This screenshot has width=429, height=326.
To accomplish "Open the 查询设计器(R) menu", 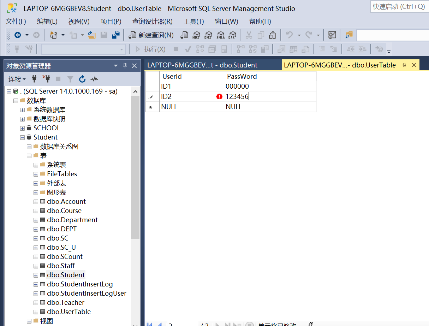I will [x=153, y=22].
